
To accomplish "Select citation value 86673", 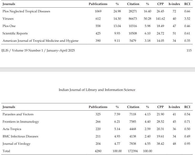I will pyautogui.click(x=133, y=19).
